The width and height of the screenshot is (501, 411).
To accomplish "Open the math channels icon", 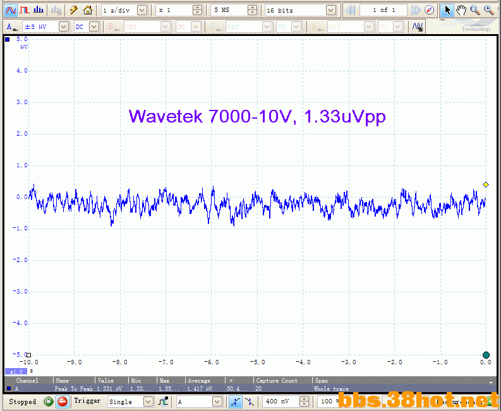I will pyautogui.click(x=417, y=27).
